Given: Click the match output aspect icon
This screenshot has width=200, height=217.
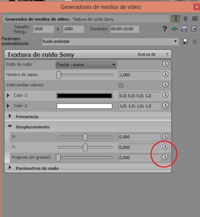Looking at the screenshot, I should 184,29.
